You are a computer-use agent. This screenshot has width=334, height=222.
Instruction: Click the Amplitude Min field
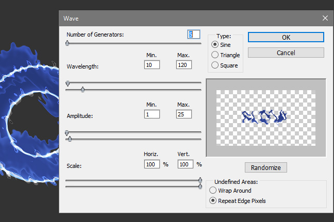pos(152,114)
